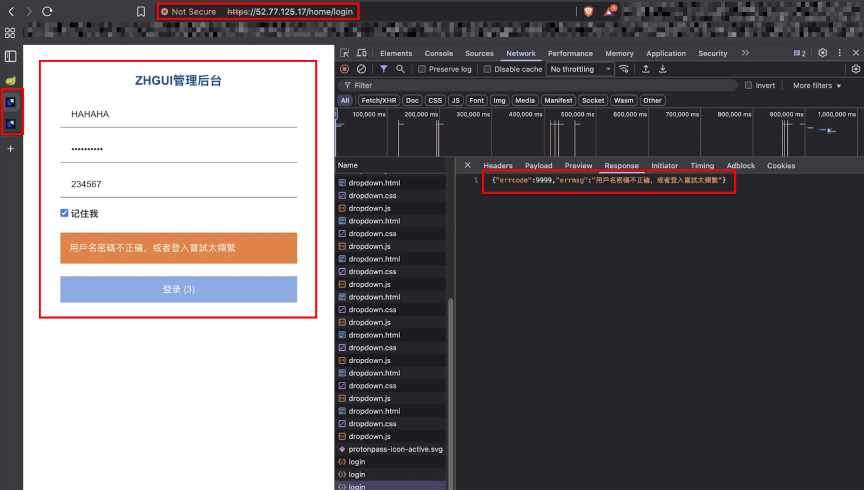This screenshot has height=490, width=864.
Task: Click the browser forward arrow
Action: tap(29, 11)
